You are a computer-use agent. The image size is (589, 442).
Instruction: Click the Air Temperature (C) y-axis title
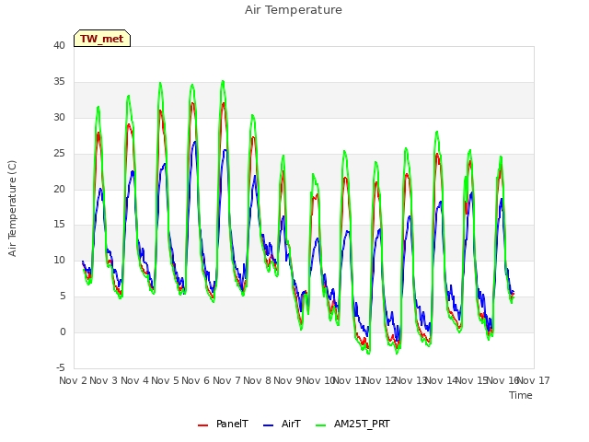[12, 209]
